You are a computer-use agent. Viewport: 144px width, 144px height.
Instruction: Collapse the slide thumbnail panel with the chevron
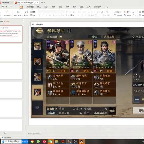[x=23, y=22]
